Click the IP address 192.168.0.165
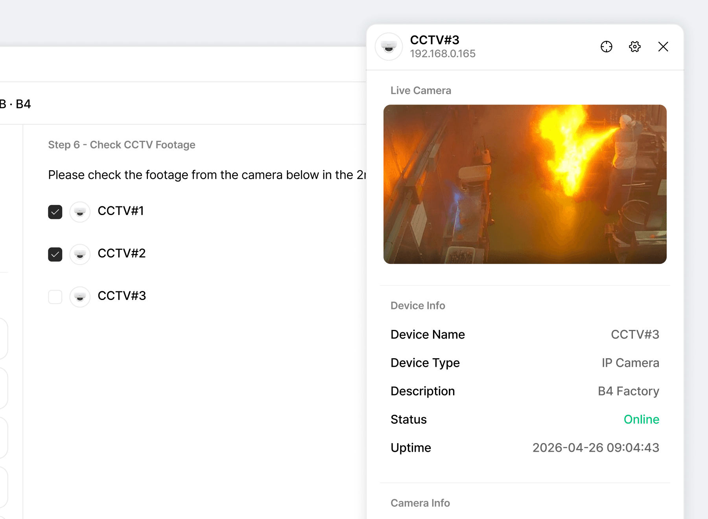The height and width of the screenshot is (519, 708). click(x=442, y=54)
